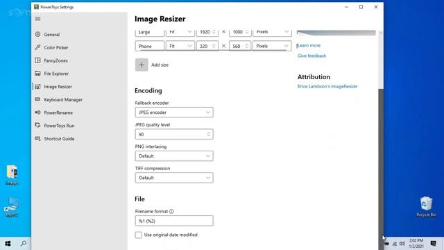Go to General settings page
Screen dimensions: 444x250
pos(52,35)
